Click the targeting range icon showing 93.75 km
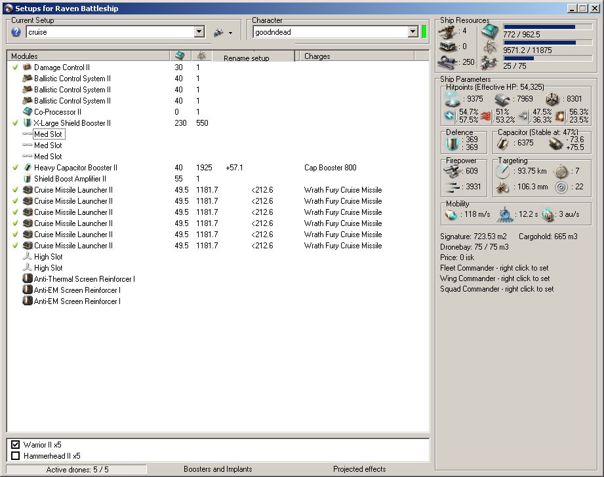 point(503,171)
